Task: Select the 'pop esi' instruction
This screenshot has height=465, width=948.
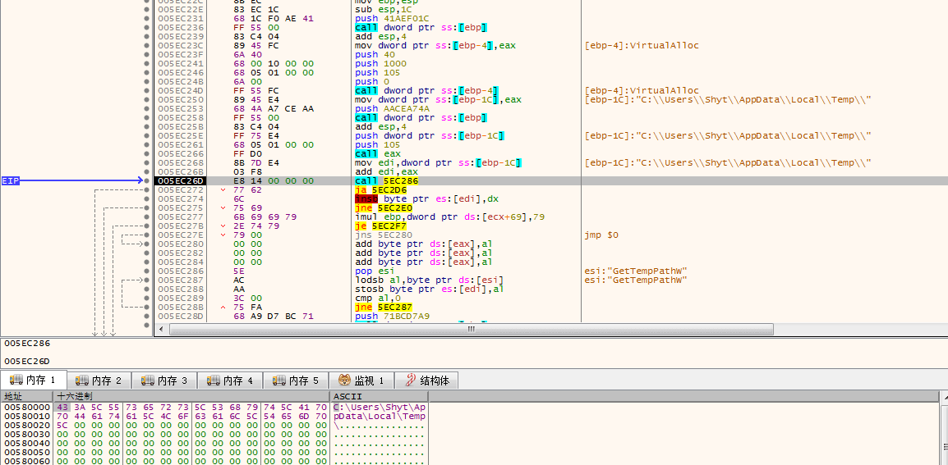Action: pos(375,271)
